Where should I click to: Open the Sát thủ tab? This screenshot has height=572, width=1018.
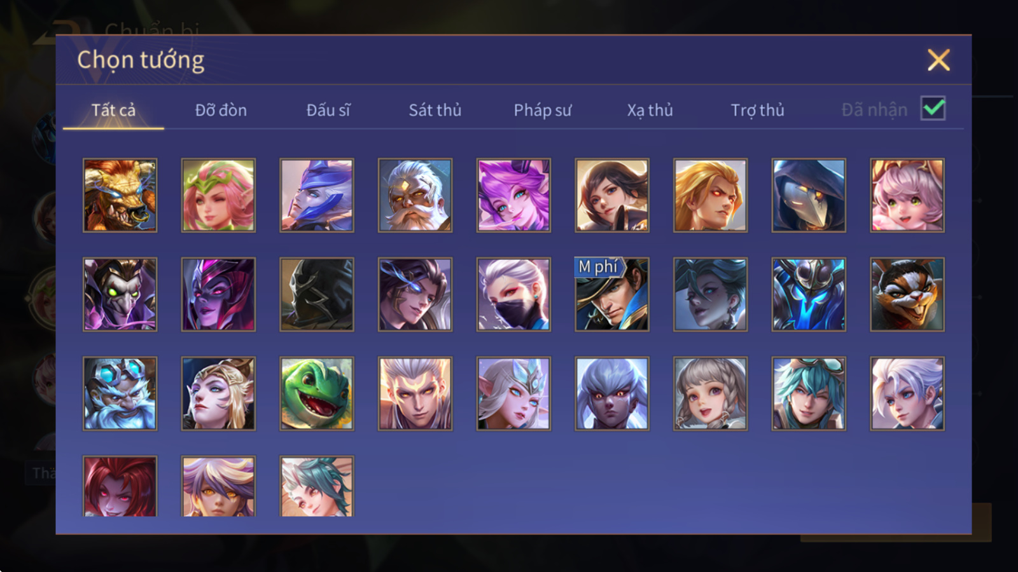tap(435, 110)
